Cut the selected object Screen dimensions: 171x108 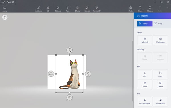pos(144,74)
